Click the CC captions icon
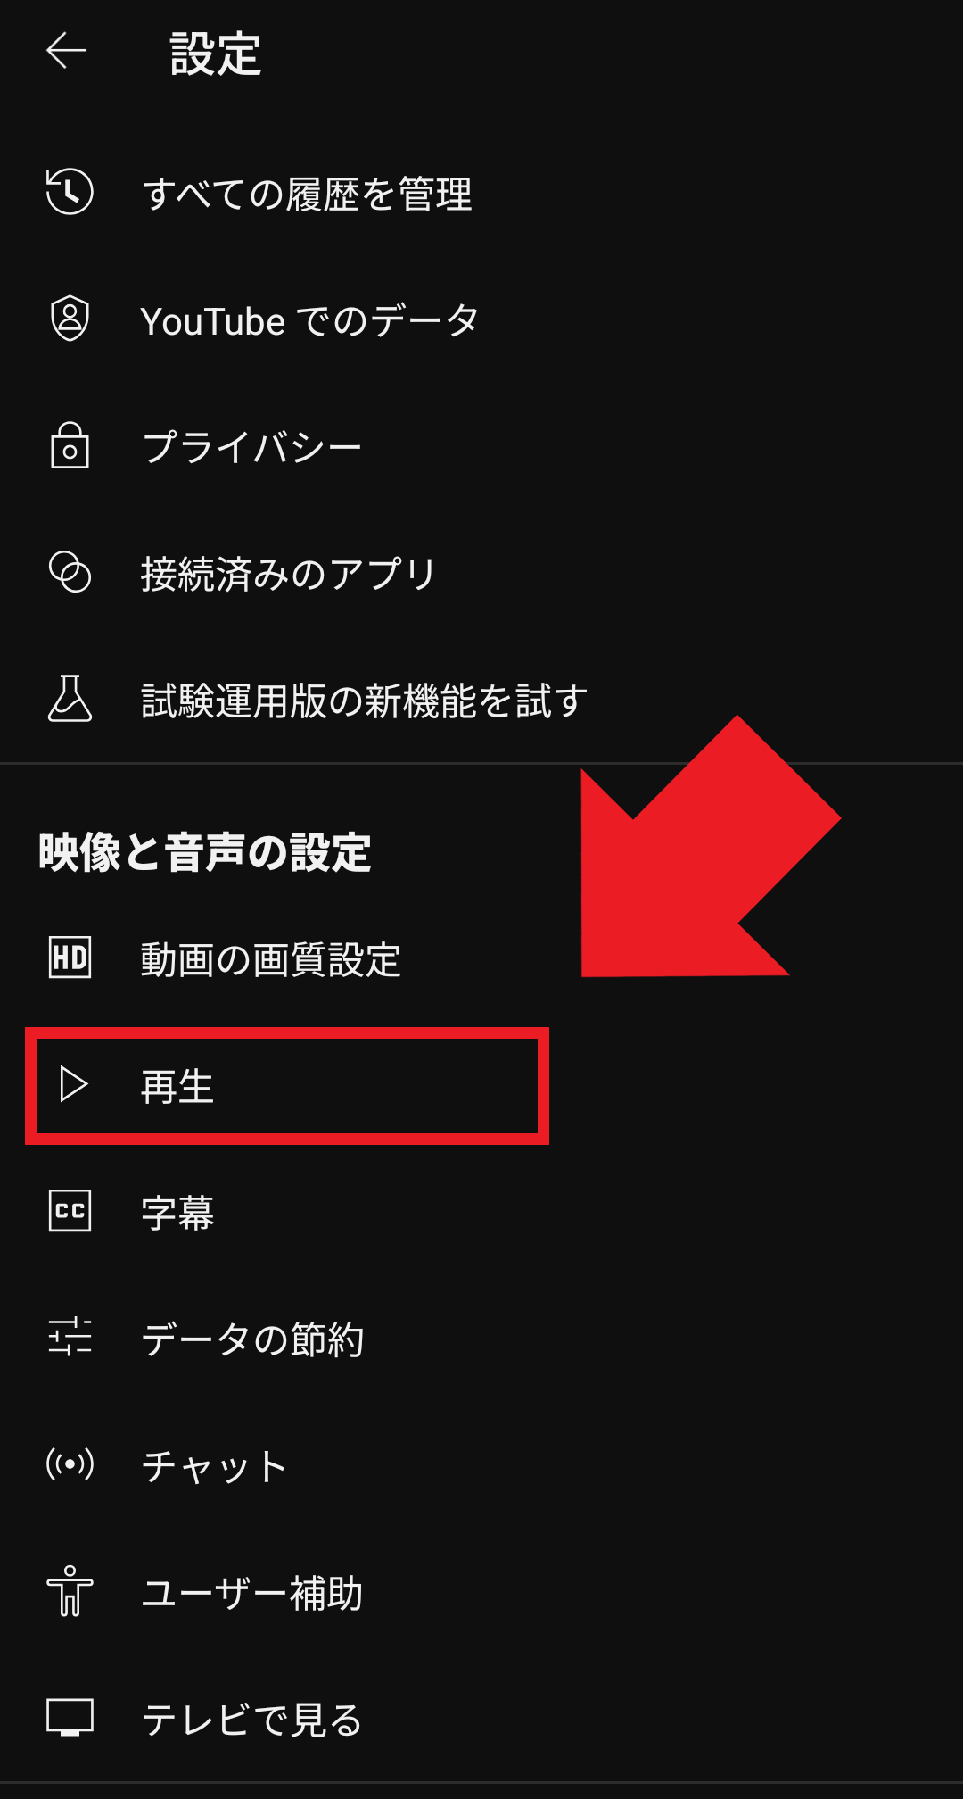Image resolution: width=963 pixels, height=1799 pixels. coord(70,1211)
